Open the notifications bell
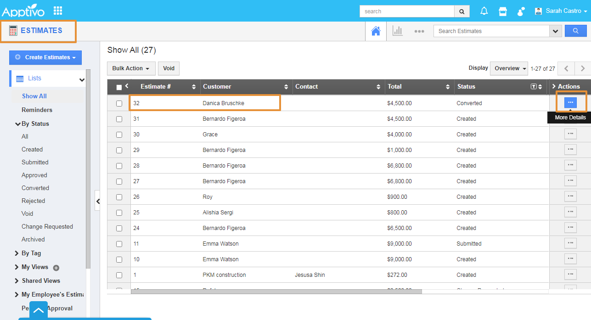This screenshot has width=591, height=320. point(484,11)
